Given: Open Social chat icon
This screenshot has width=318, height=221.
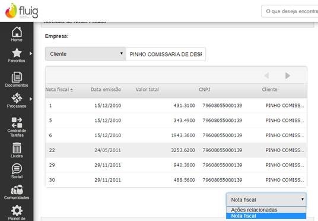Looking at the screenshot, I should coord(17,171).
